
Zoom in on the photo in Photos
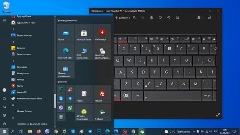134,18
